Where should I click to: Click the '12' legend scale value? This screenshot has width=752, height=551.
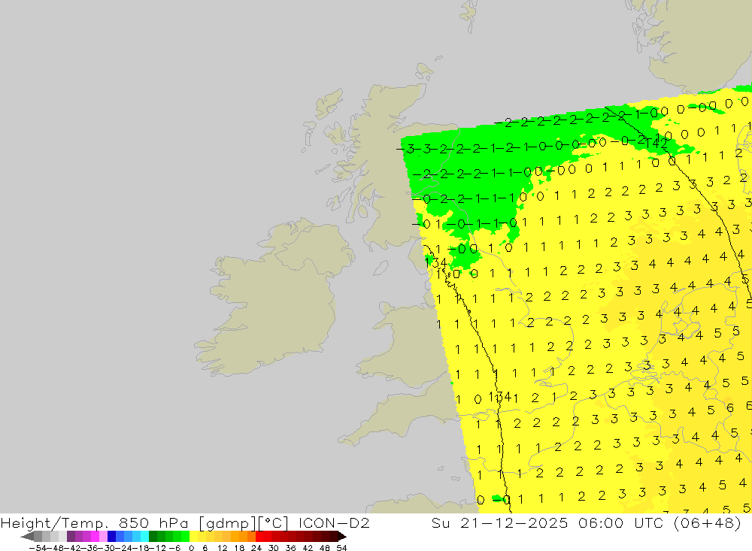222,548
